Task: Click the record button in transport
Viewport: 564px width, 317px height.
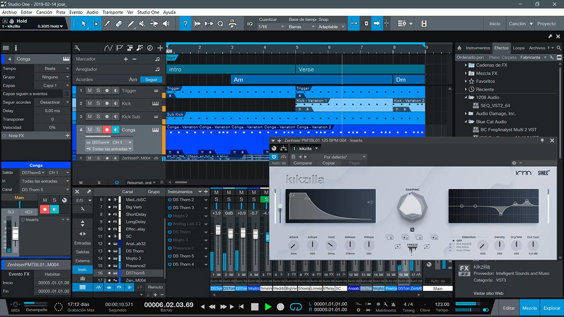Action: click(x=281, y=307)
